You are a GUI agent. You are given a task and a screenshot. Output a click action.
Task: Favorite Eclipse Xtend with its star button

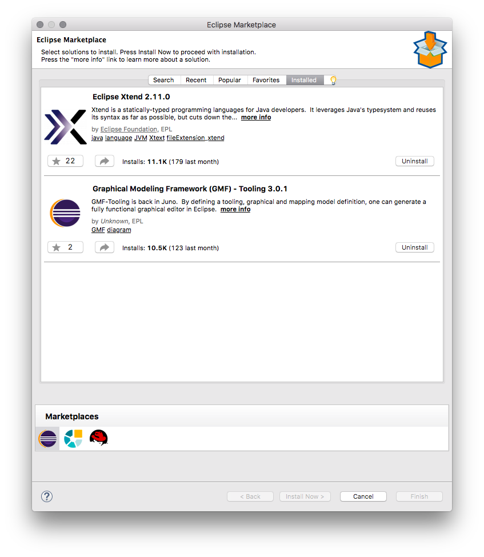point(65,161)
